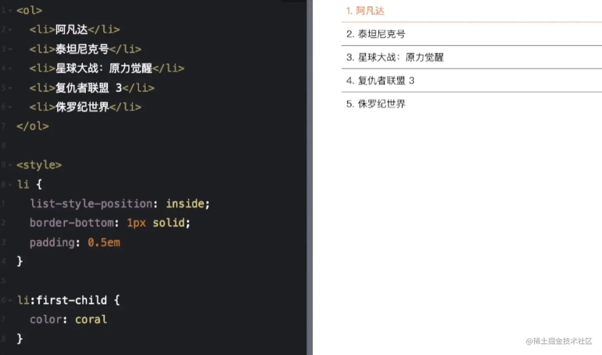Fold the li:first-child CSS rule

9,301
